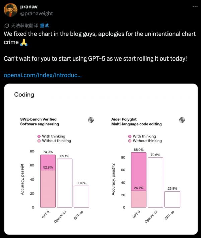Click OpenAI logo beside SWE-bench Verified chart
201x238 pixels.
pyautogui.click(x=91, y=120)
